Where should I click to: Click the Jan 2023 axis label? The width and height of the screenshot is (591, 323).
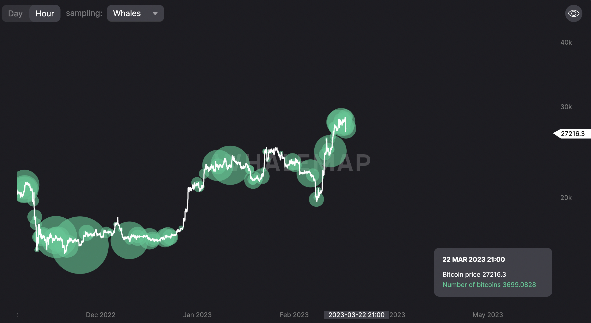pyautogui.click(x=197, y=315)
